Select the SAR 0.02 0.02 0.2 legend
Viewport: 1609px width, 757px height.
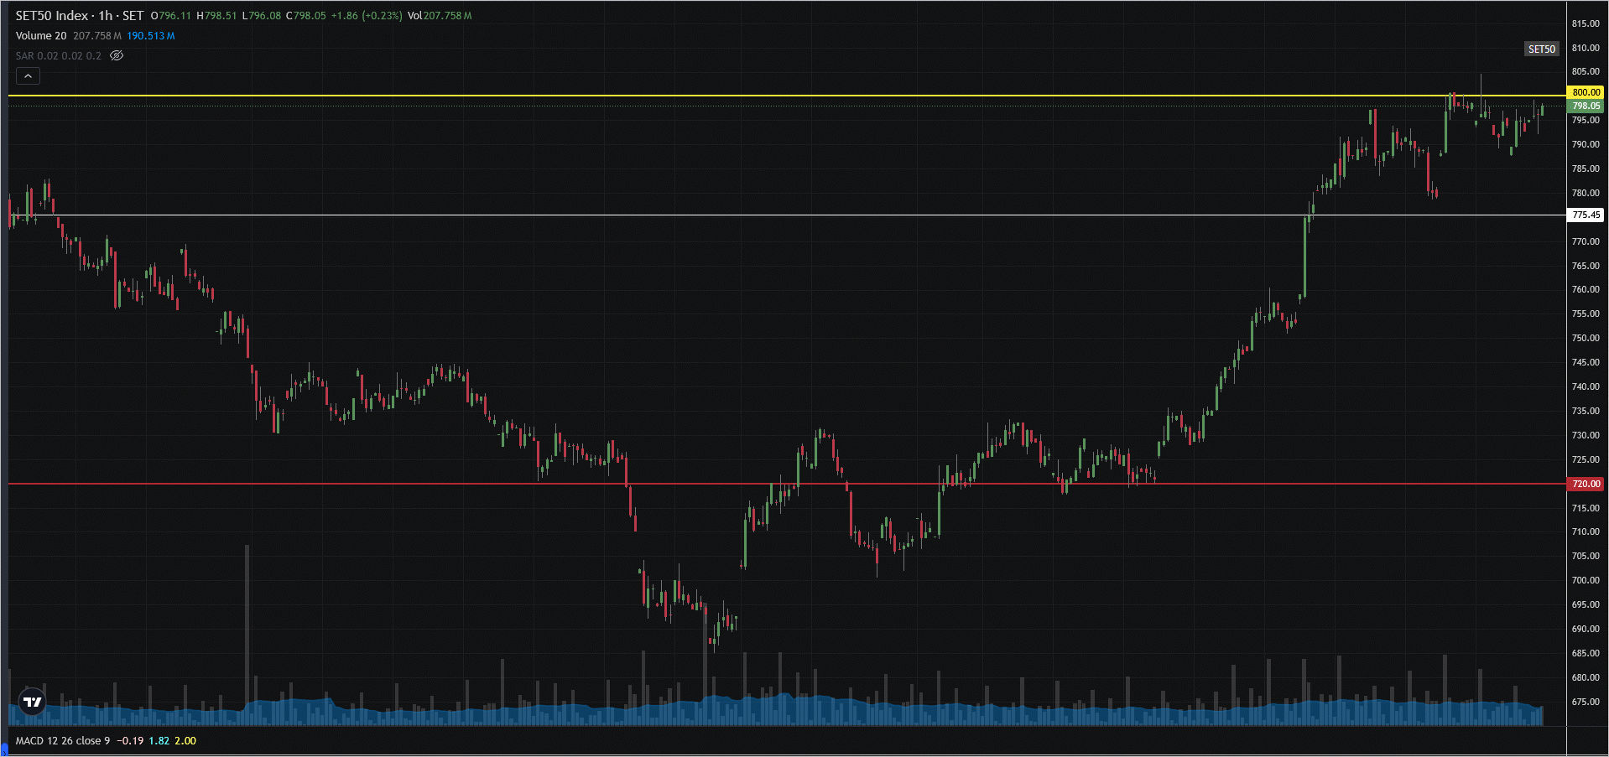tap(58, 56)
